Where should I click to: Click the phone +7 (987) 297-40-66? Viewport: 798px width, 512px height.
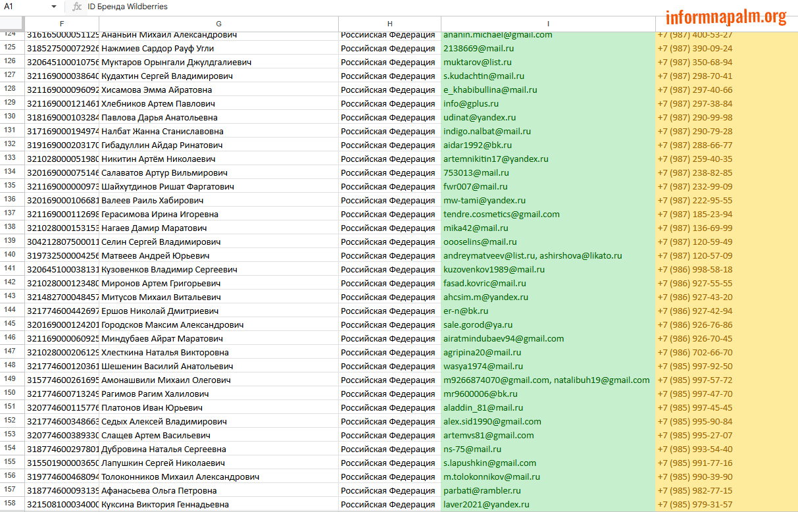[x=695, y=90]
